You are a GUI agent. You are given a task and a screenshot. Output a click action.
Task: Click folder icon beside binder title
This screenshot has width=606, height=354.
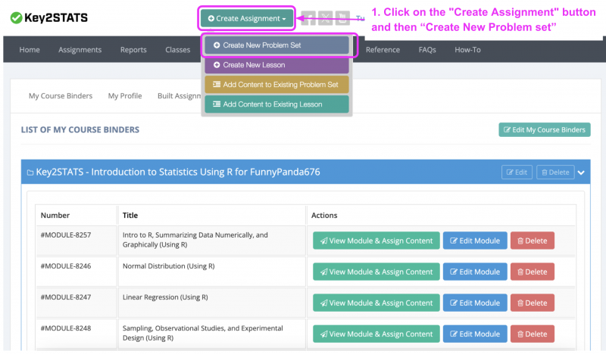pos(30,172)
